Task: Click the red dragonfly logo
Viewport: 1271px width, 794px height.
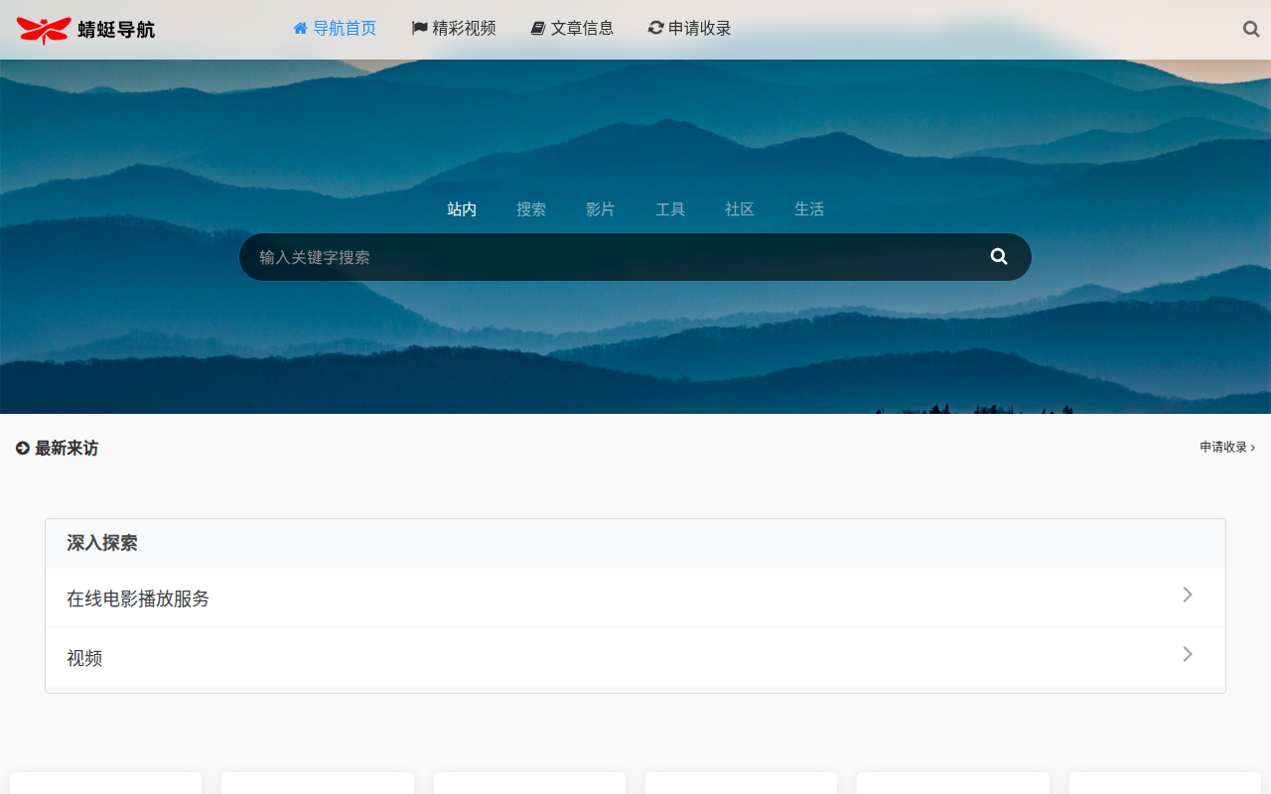Action: [x=44, y=30]
